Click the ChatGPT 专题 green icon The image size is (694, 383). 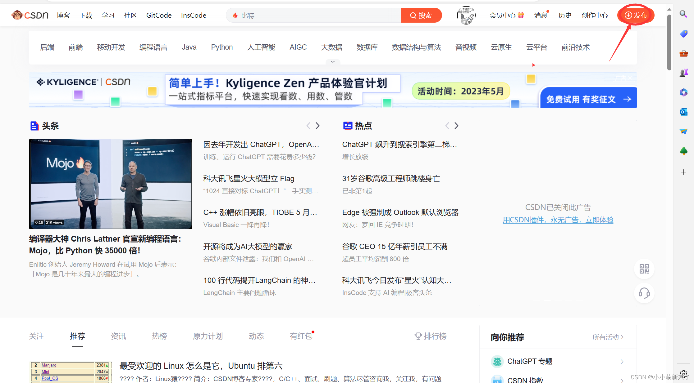coord(497,361)
